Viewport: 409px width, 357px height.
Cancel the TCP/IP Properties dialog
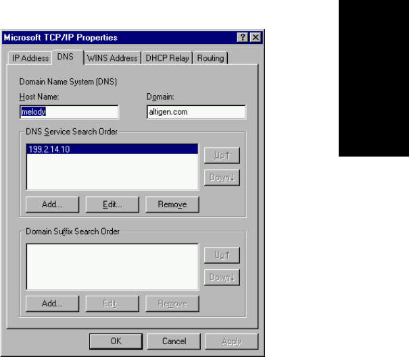pyautogui.click(x=174, y=341)
